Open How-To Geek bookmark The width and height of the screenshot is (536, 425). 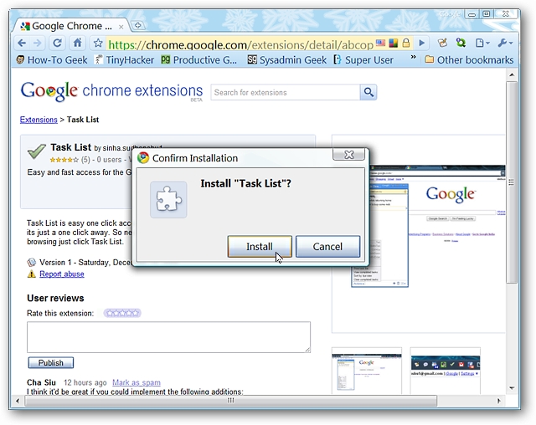[x=52, y=60]
